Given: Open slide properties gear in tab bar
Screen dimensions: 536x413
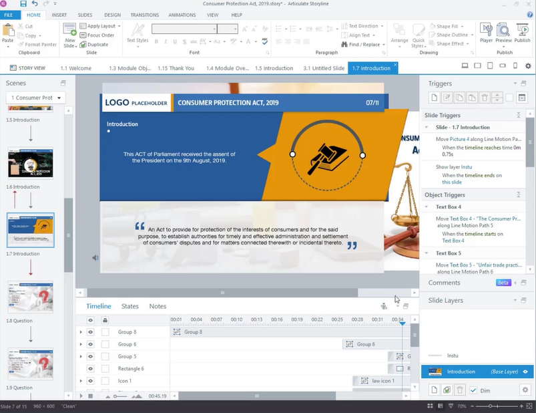Looking at the screenshot, I should pyautogui.click(x=528, y=65).
